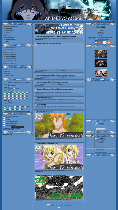Click the icon before the Bleach 333 title
The width and height of the screenshot is (118, 210).
(x=36, y=43)
